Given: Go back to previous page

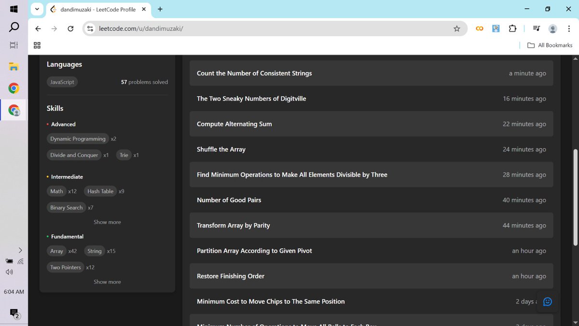Looking at the screenshot, I should click(x=38, y=28).
